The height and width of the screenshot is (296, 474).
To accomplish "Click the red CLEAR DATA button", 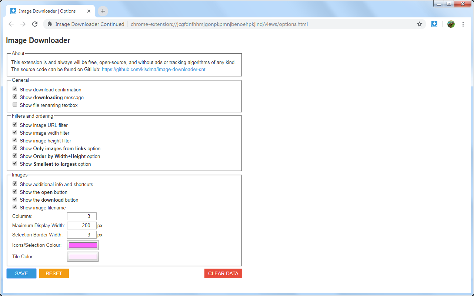I will (223, 273).
